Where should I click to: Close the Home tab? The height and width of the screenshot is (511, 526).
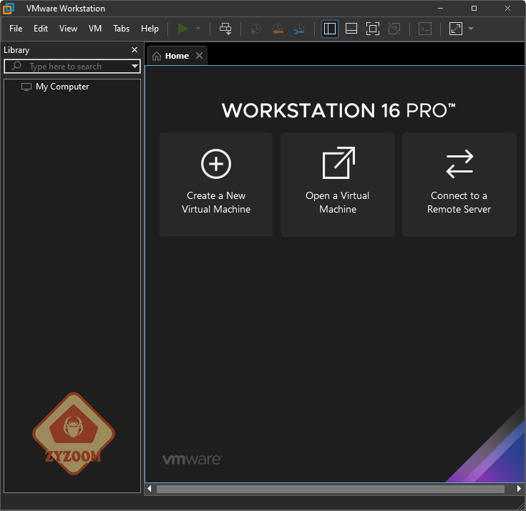pos(199,56)
